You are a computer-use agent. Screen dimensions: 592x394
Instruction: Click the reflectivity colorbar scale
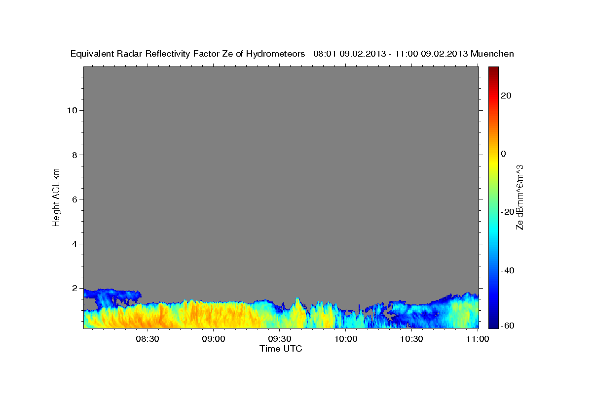pos(493,197)
